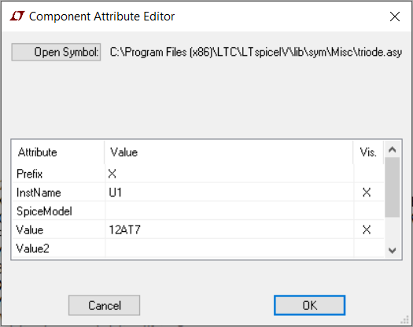This screenshot has height=327, width=413.
Task: Confirm changes with the OK button
Action: [309, 306]
